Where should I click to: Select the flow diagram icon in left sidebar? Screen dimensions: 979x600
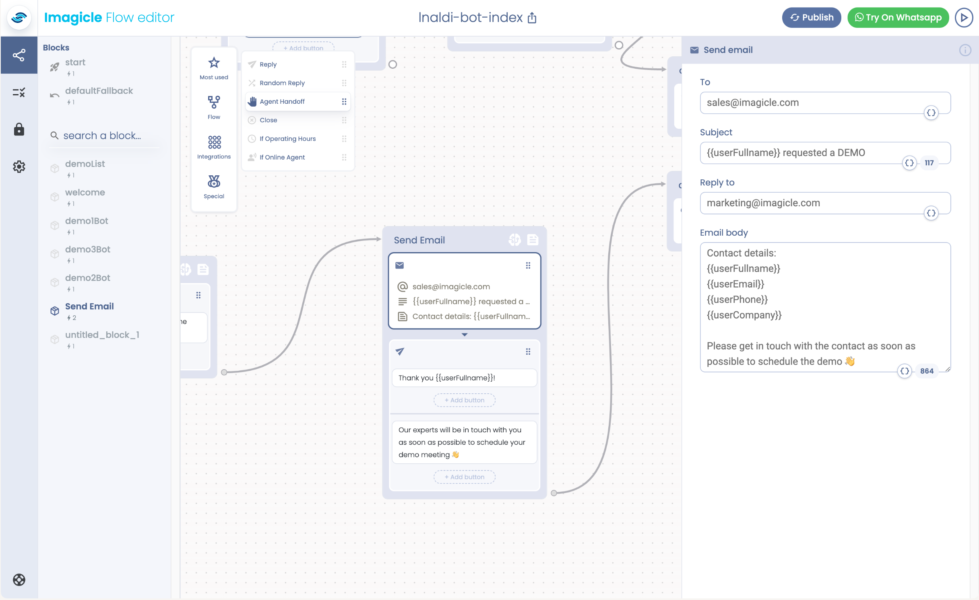[x=19, y=55]
